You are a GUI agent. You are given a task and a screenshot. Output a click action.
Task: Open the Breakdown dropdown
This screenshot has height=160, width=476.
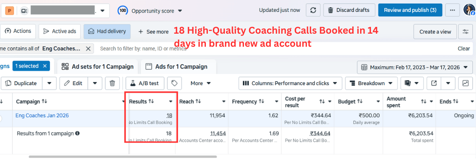pyautogui.click(x=371, y=83)
